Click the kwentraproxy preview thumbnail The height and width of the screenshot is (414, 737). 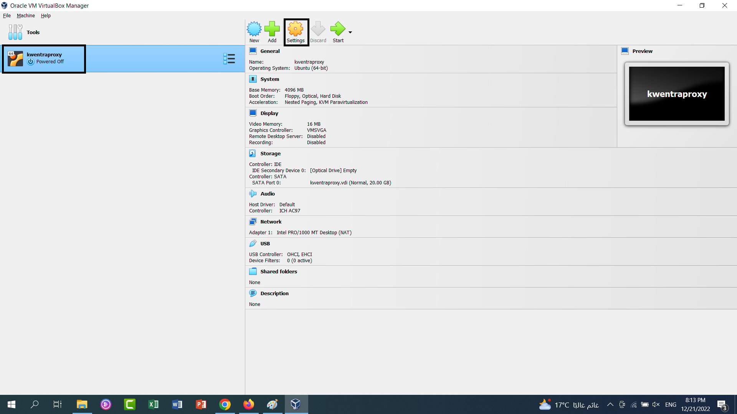pyautogui.click(x=677, y=94)
